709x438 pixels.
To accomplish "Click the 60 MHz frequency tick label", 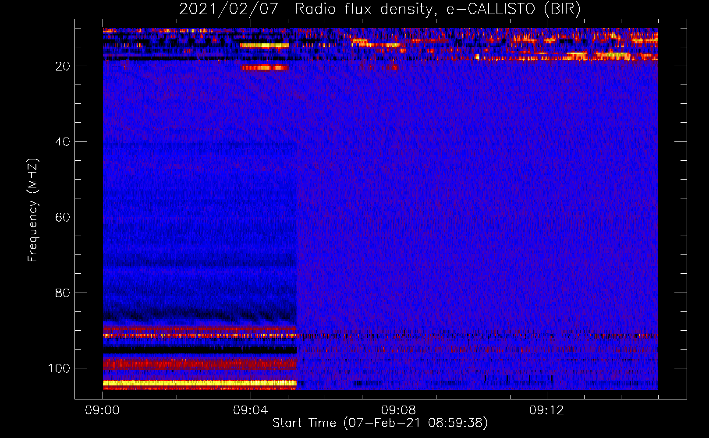I will (63, 217).
